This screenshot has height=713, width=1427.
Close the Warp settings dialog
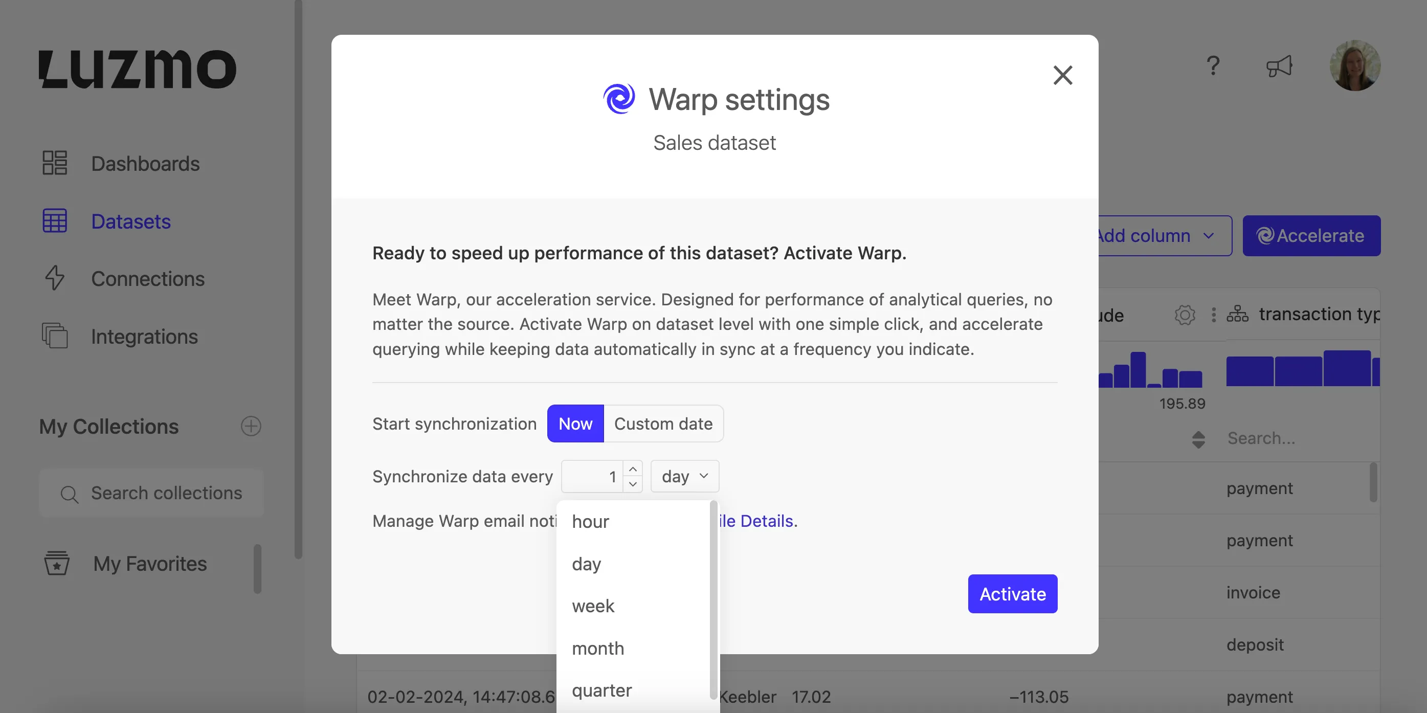(x=1062, y=75)
